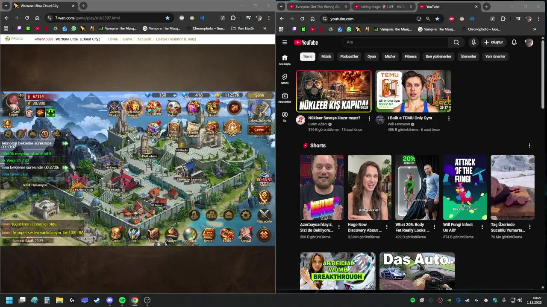
Task: Switch to the taking magic LIVE tab
Action: [383, 6]
